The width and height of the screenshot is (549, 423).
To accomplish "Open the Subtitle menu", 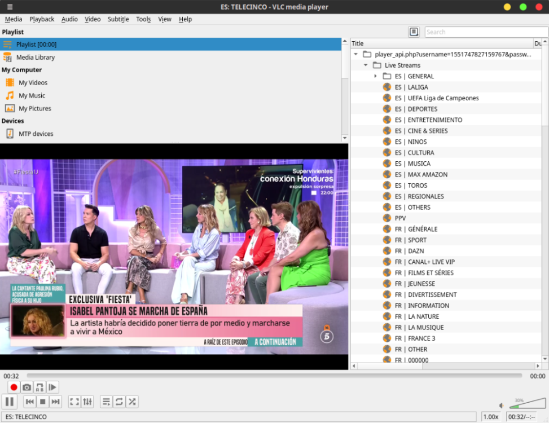I will [118, 19].
